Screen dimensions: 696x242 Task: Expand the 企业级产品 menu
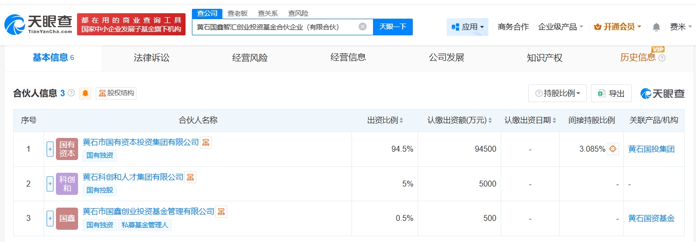point(561,27)
